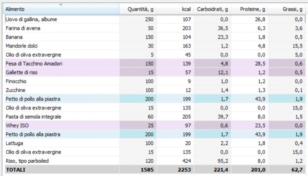This screenshot has height=176, width=308.
Task: Select the Gallette di riso row
Action: tap(21, 72)
